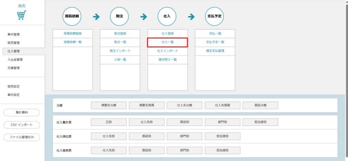This screenshot has height=161, width=348.
Task: Go to 販売設定 in the sidebar
Action: coord(14,87)
